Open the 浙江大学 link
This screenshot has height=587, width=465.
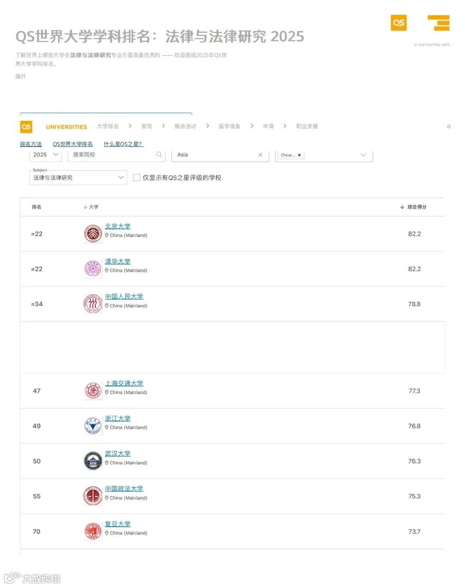(118, 418)
